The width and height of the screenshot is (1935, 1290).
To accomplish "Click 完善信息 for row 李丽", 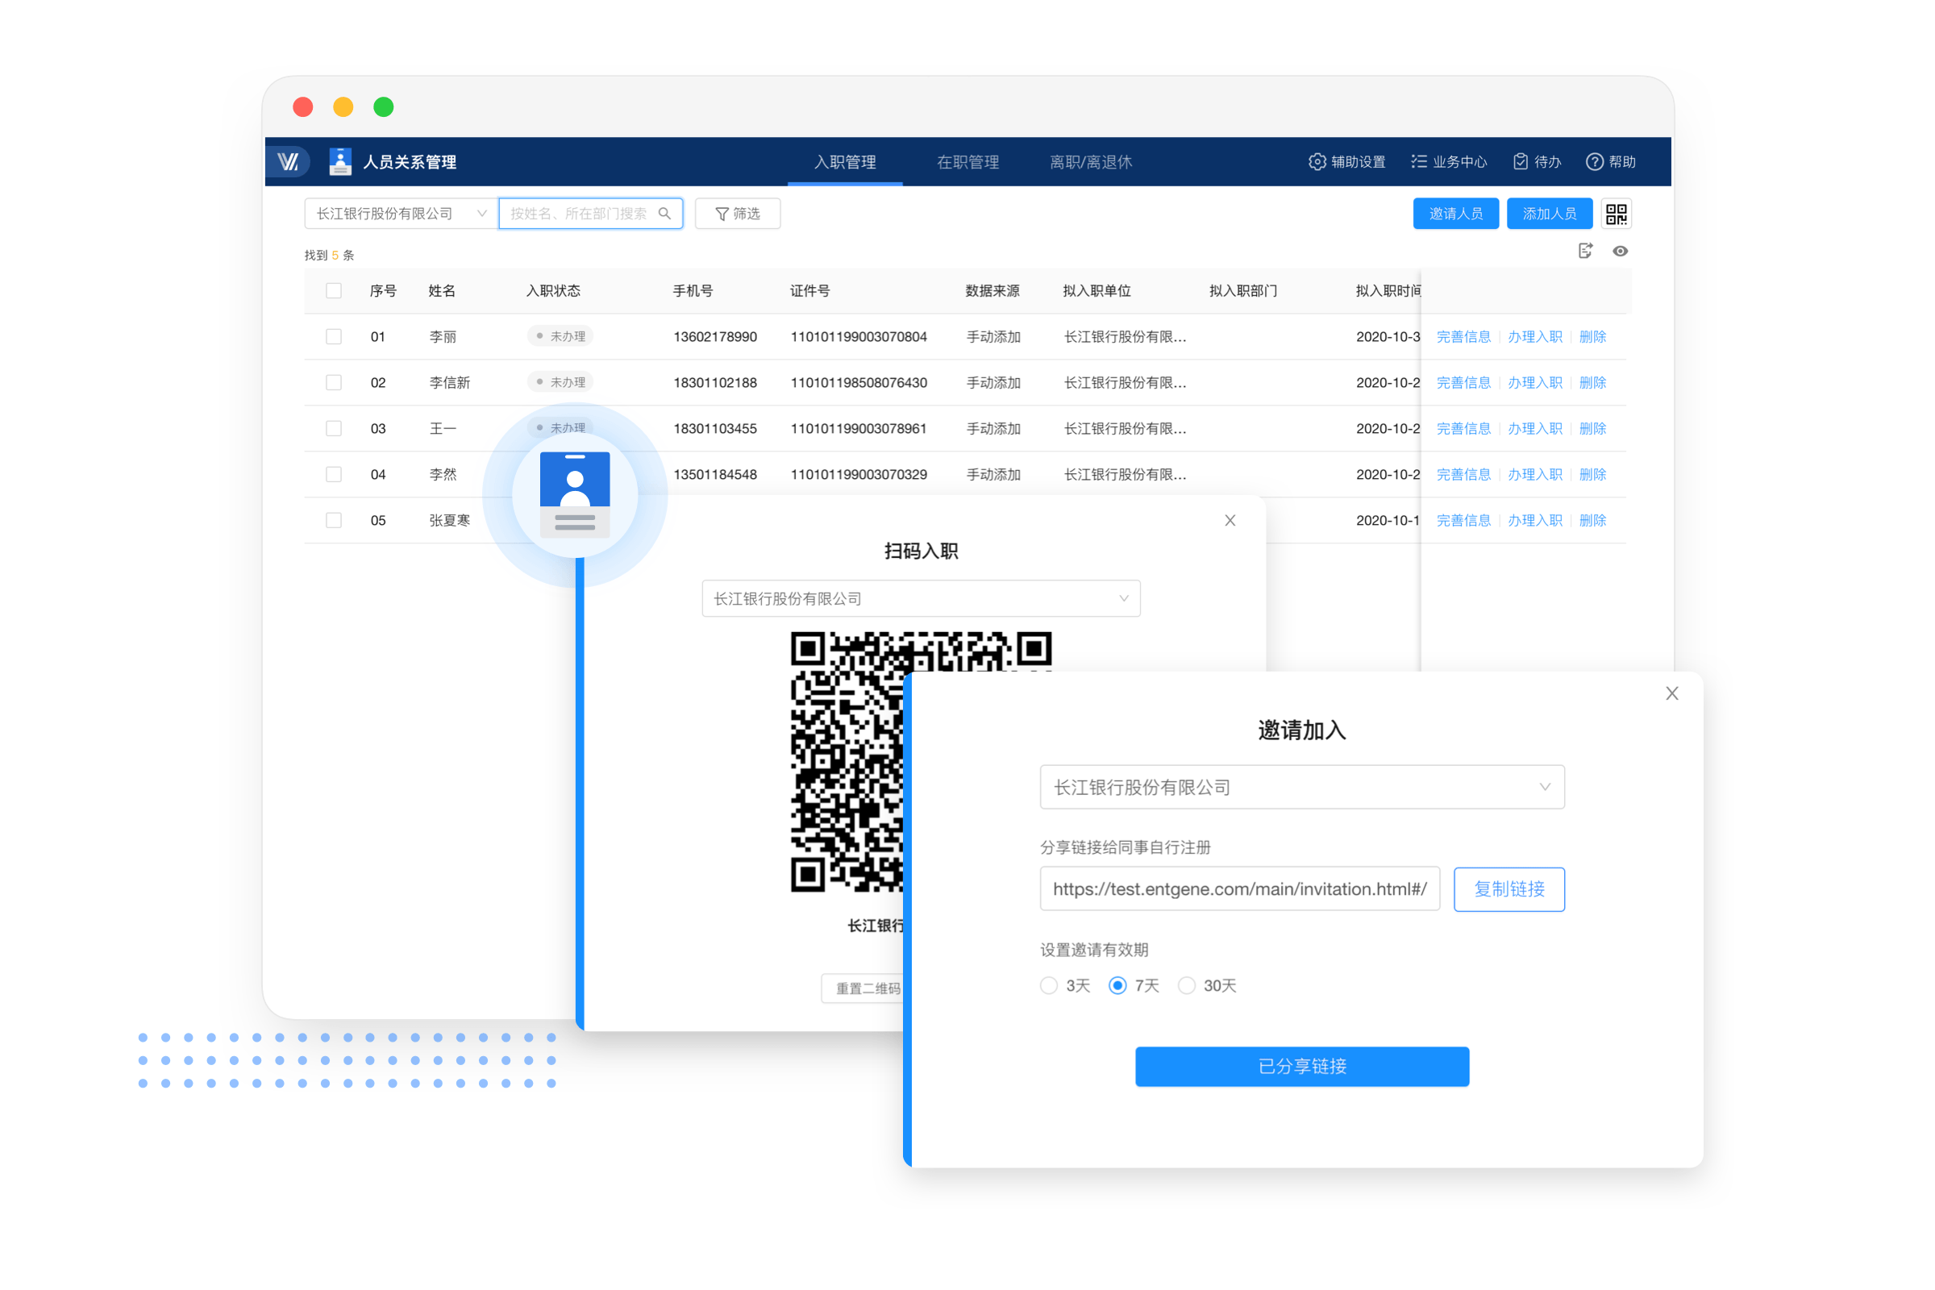I will (x=1463, y=337).
